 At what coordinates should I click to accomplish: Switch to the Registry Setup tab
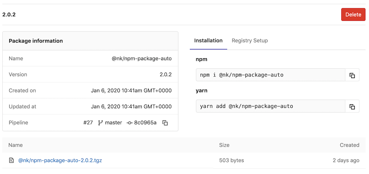pyautogui.click(x=250, y=41)
